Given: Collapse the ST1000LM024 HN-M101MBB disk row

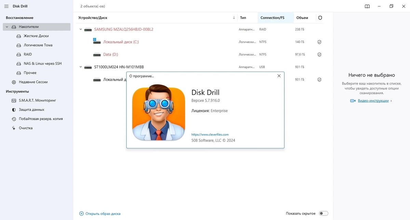Looking at the screenshot, I should [x=81, y=67].
